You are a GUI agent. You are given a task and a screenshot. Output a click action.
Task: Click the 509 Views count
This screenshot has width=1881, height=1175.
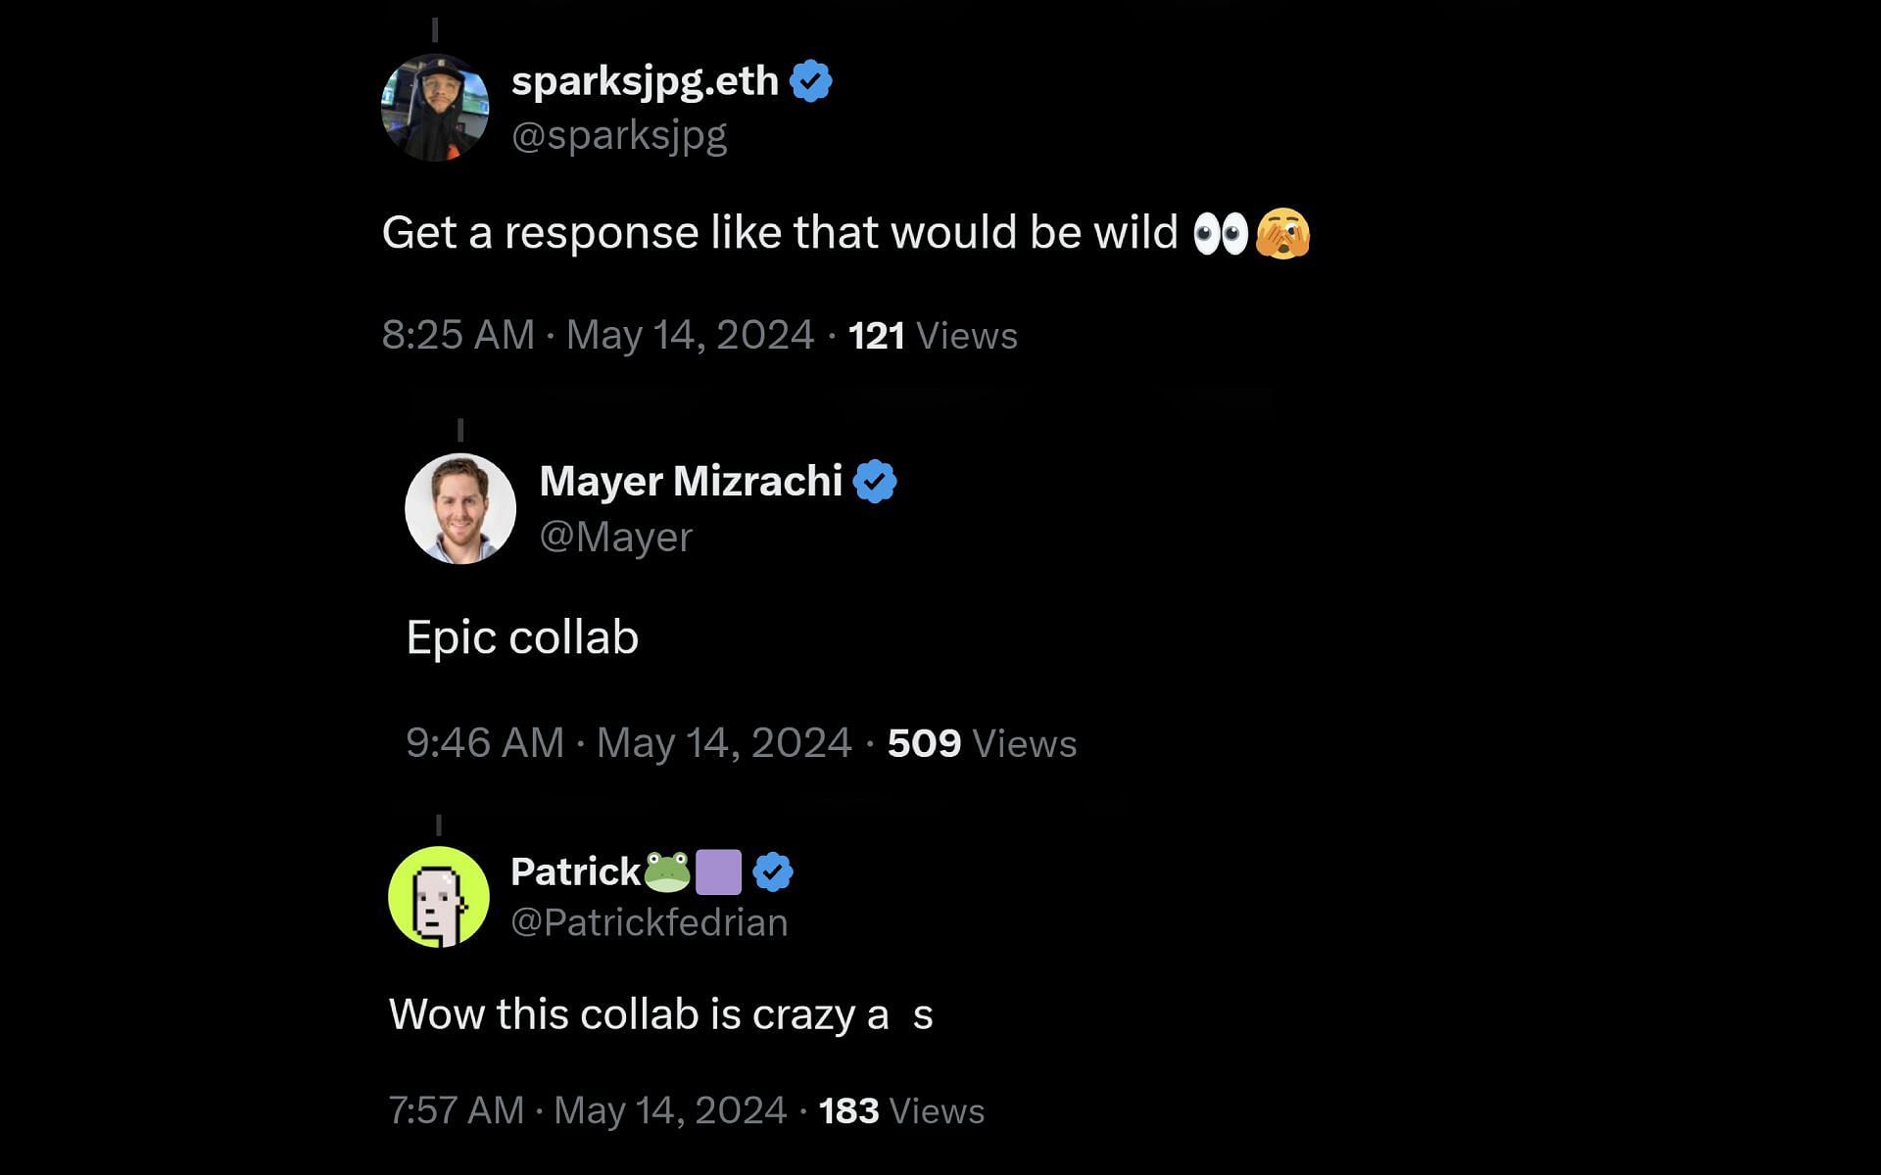pos(981,743)
